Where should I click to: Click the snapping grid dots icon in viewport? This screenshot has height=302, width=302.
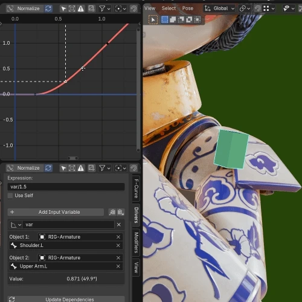[266, 8]
